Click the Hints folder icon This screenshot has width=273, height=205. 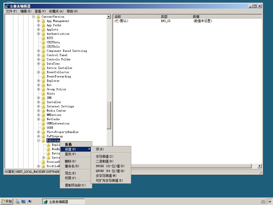[x=43, y=93]
